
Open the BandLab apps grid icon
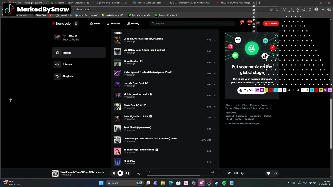coord(76,23)
